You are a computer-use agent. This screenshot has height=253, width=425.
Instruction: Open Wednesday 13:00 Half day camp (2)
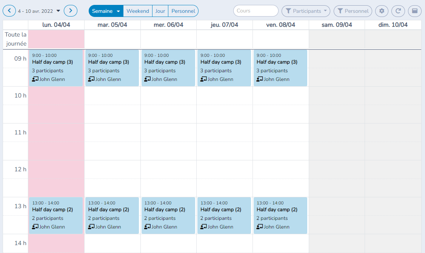click(x=168, y=215)
